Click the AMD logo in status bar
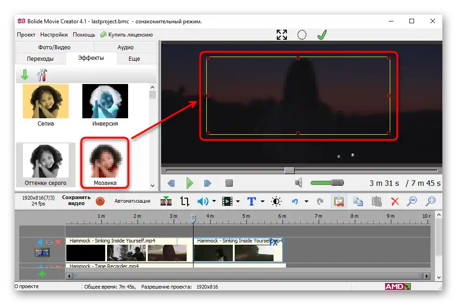Image resolution: width=457 pixels, height=305 pixels. point(398,287)
